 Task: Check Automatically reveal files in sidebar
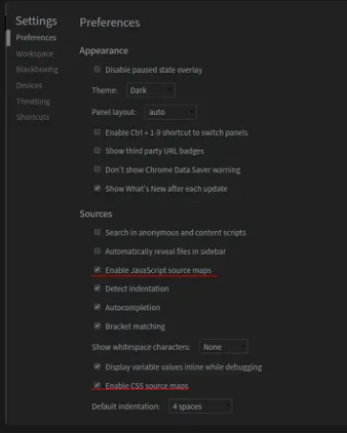(98, 251)
